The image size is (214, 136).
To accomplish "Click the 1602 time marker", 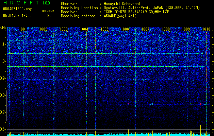I will click(x=43, y=29).
